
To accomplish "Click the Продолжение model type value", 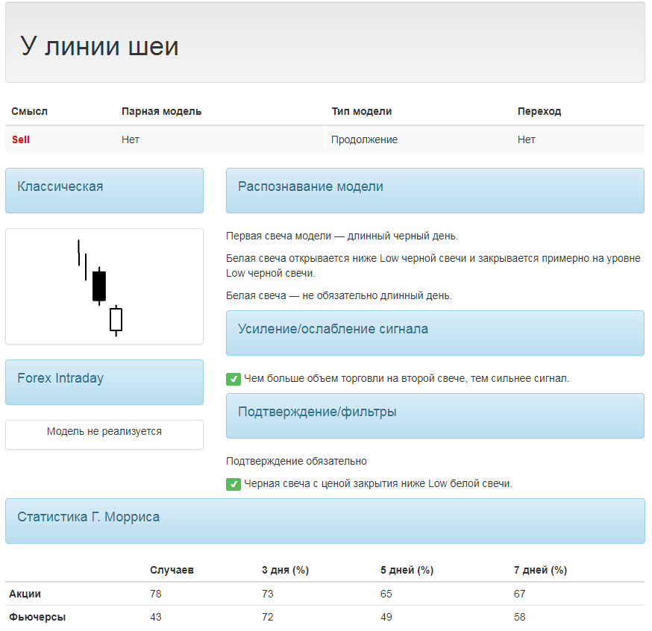I will [x=364, y=139].
